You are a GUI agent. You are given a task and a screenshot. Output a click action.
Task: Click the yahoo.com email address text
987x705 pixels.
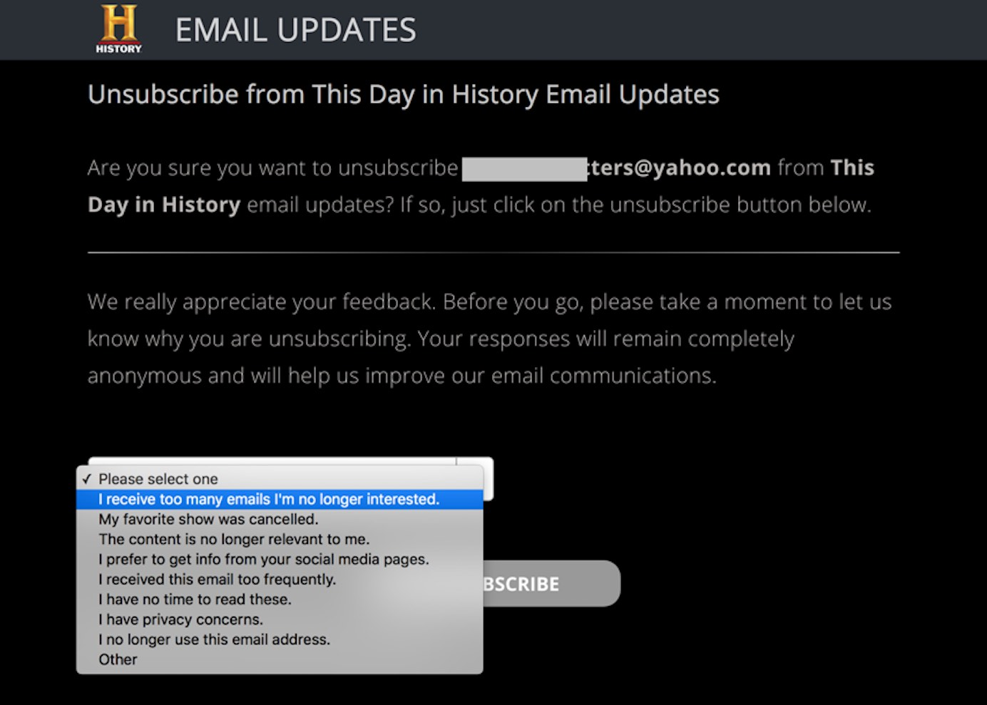[679, 168]
